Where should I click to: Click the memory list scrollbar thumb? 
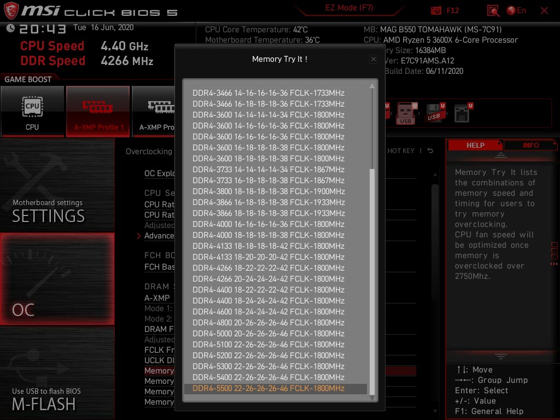coord(372,282)
